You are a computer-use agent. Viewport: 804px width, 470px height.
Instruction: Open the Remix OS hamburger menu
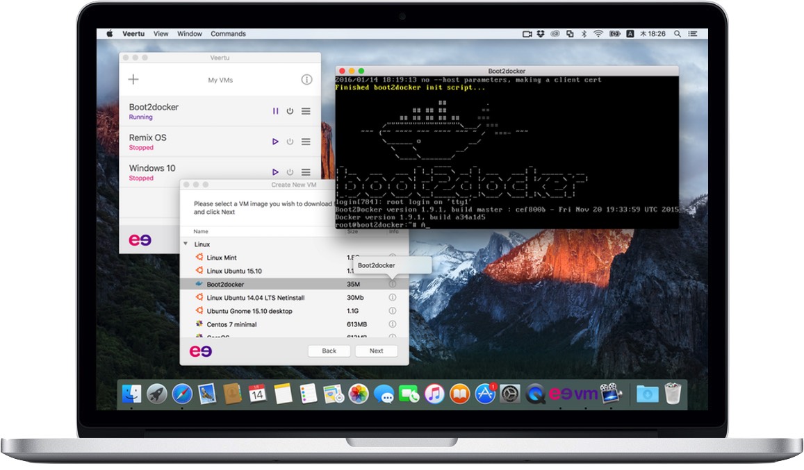pos(306,142)
